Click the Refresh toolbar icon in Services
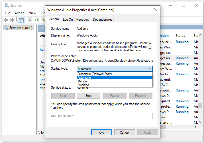Screen dimensions: 204x143 [x=36, y=20]
